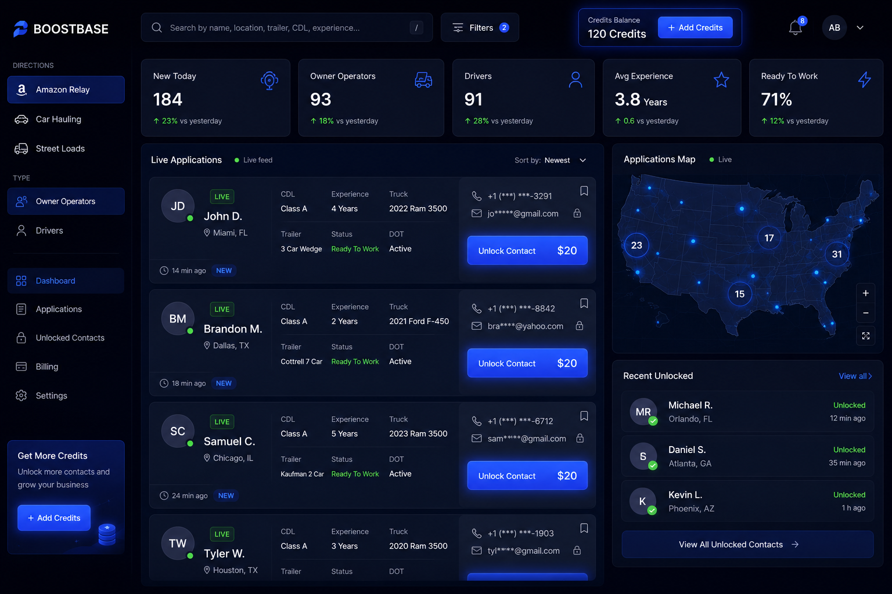Click envelope icon for bra****@yahoo.com

pos(477,326)
